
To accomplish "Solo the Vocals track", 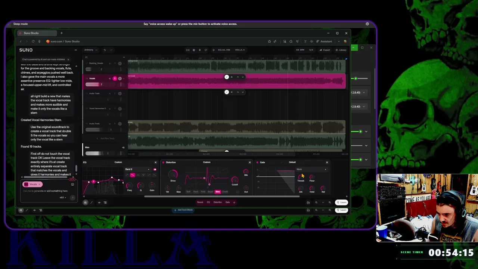I will 115,78.
